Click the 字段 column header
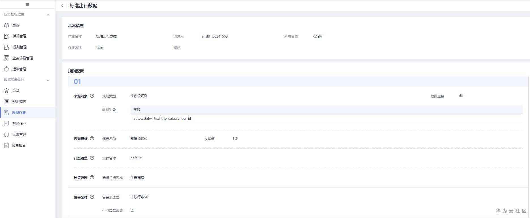This screenshot has width=530, height=218. click(x=137, y=110)
